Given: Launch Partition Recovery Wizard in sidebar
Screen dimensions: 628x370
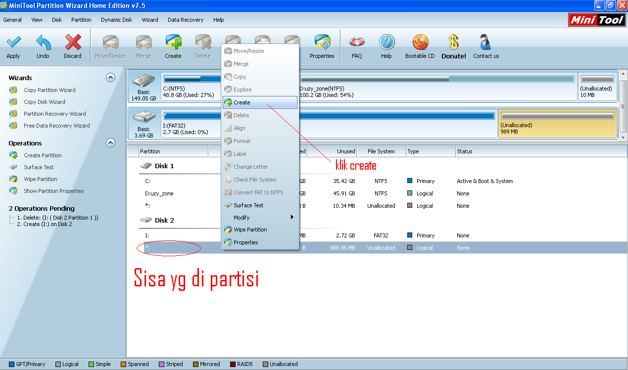Looking at the screenshot, I should 55,114.
